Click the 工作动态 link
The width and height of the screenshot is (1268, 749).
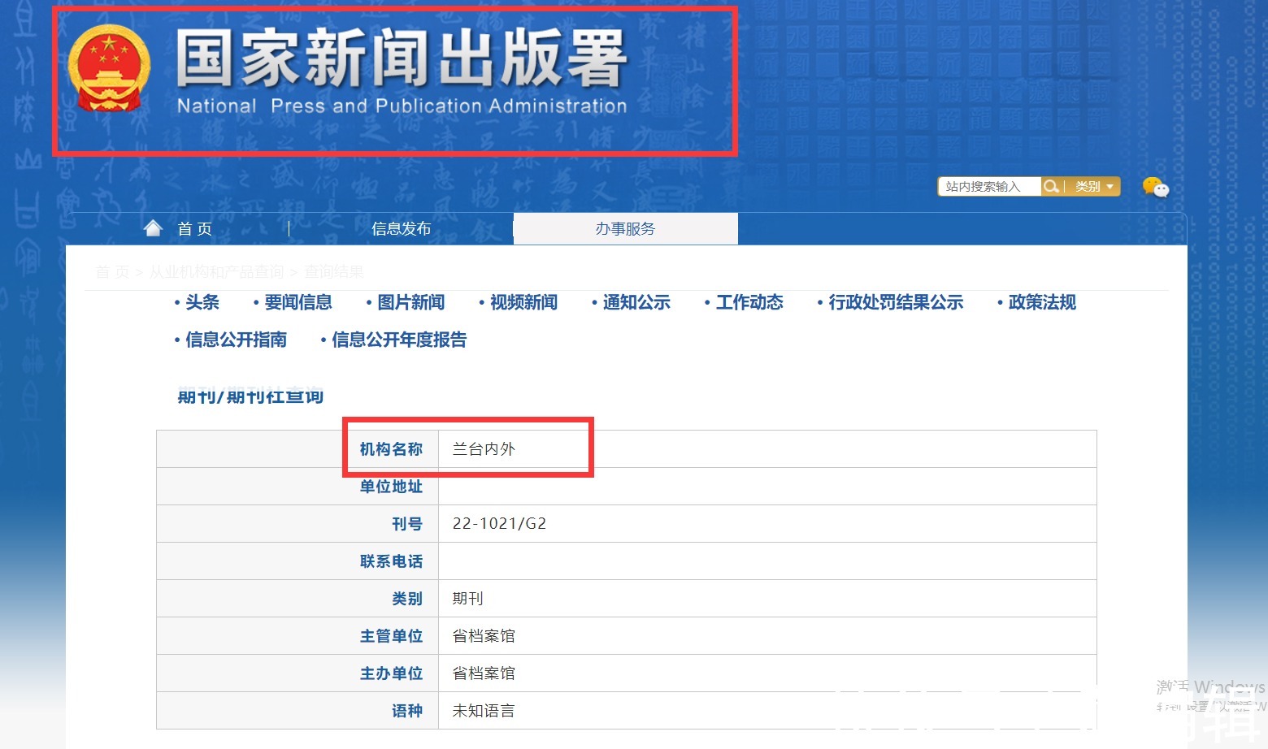point(749,303)
